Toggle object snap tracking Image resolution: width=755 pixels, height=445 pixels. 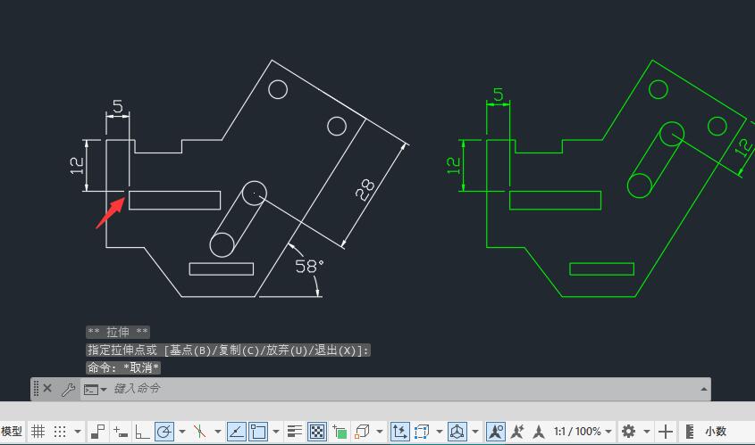237,432
